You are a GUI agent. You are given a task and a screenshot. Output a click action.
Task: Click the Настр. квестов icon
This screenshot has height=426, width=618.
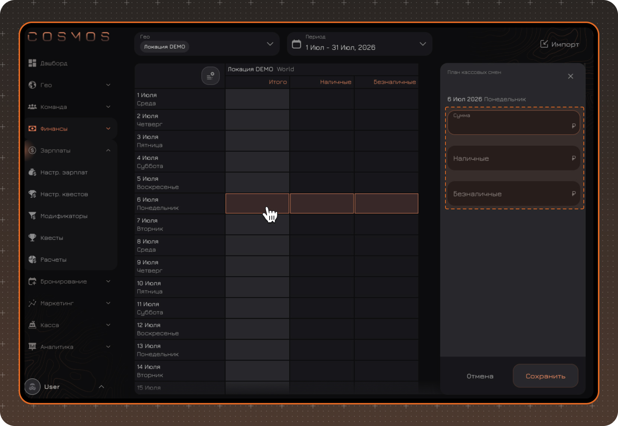coord(32,194)
